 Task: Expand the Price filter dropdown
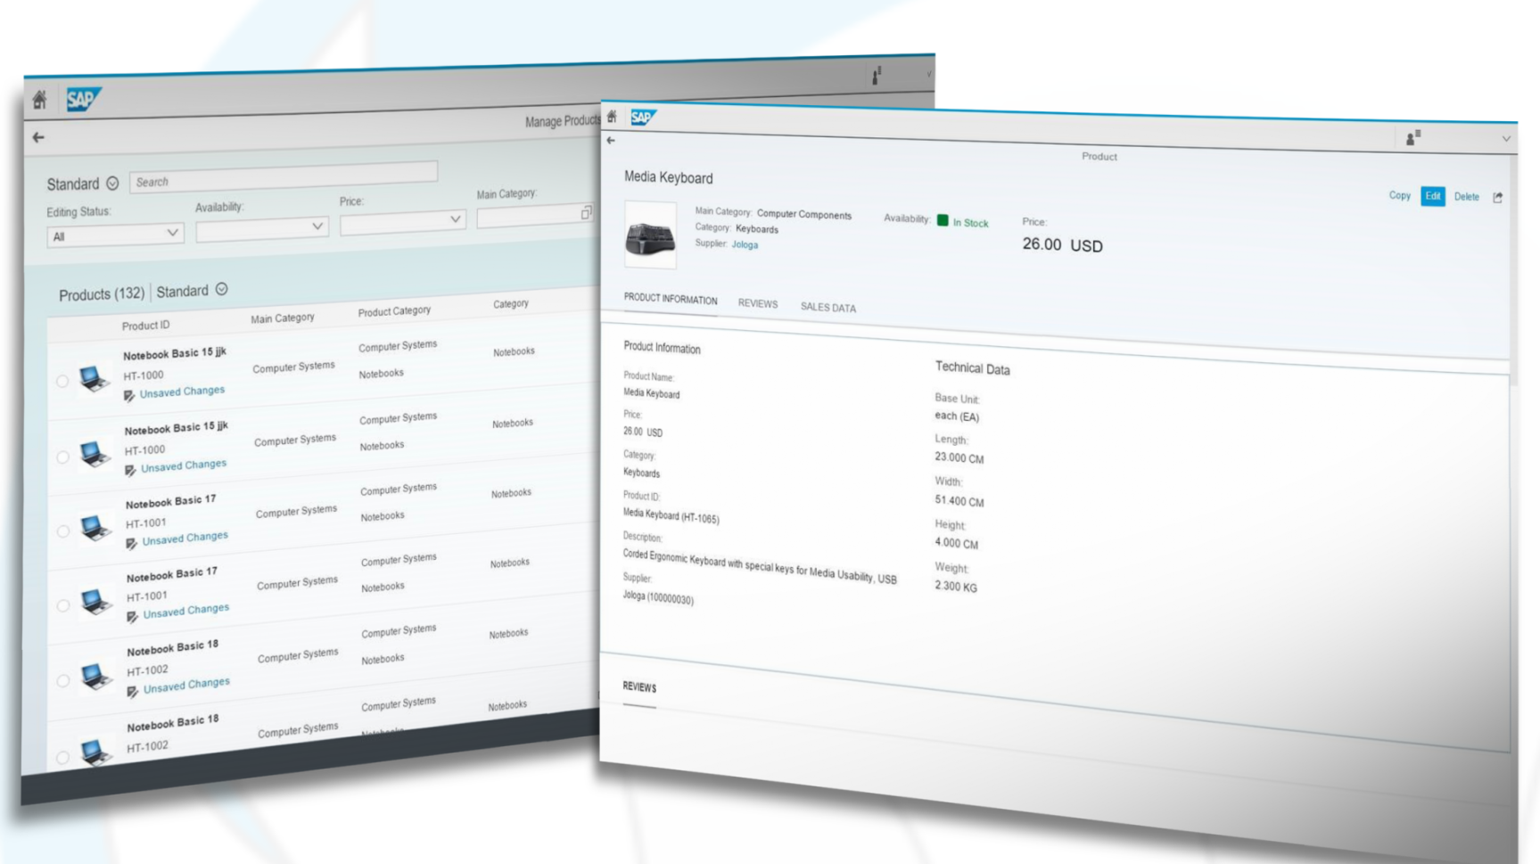point(402,221)
